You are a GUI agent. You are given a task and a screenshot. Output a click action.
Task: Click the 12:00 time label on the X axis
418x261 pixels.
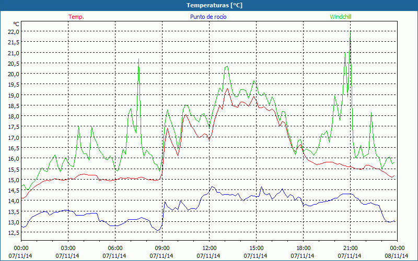210,248
